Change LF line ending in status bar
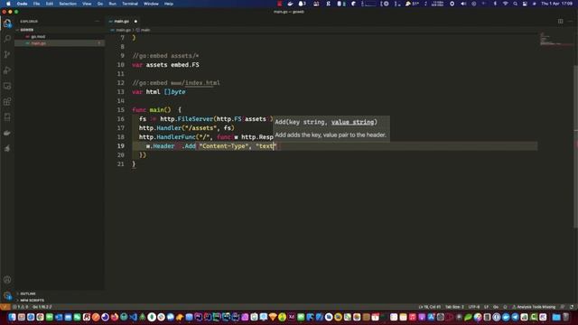Screen dimensions: 578x325 [486, 307]
